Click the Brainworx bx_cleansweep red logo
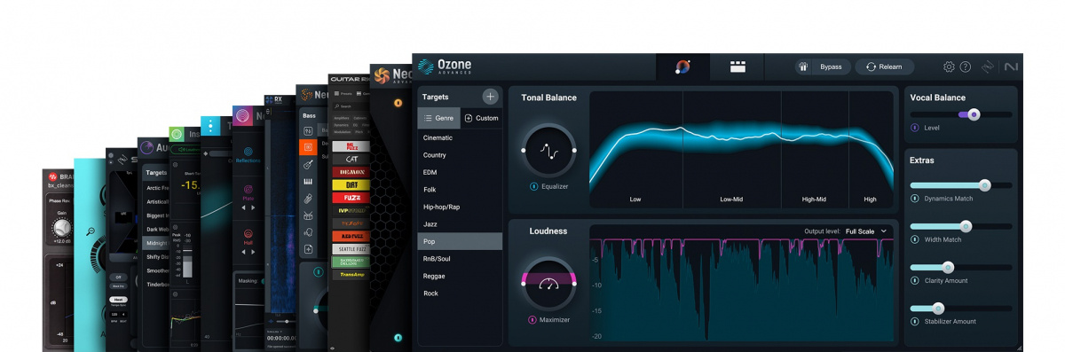This screenshot has width=1065, height=352. coord(52,176)
